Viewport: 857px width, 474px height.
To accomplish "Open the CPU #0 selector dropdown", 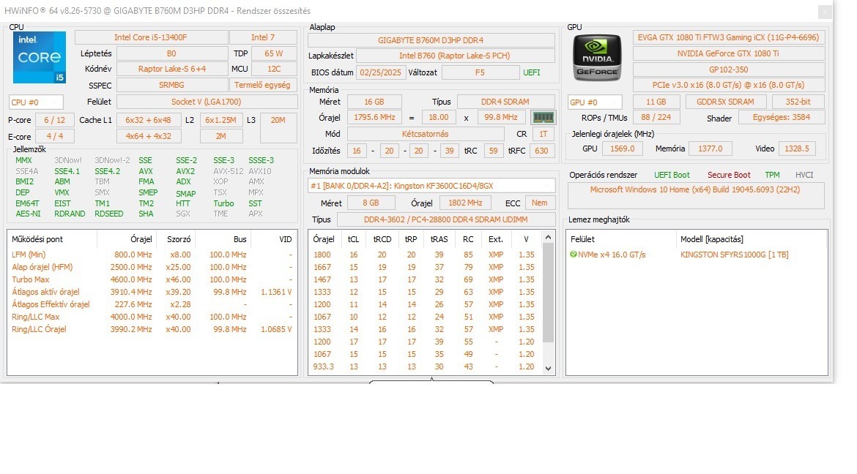I will [36, 102].
